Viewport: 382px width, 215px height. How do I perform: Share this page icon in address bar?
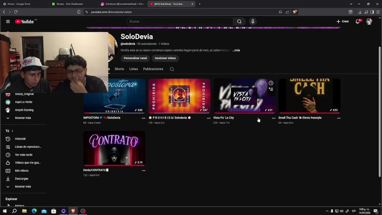(287, 12)
